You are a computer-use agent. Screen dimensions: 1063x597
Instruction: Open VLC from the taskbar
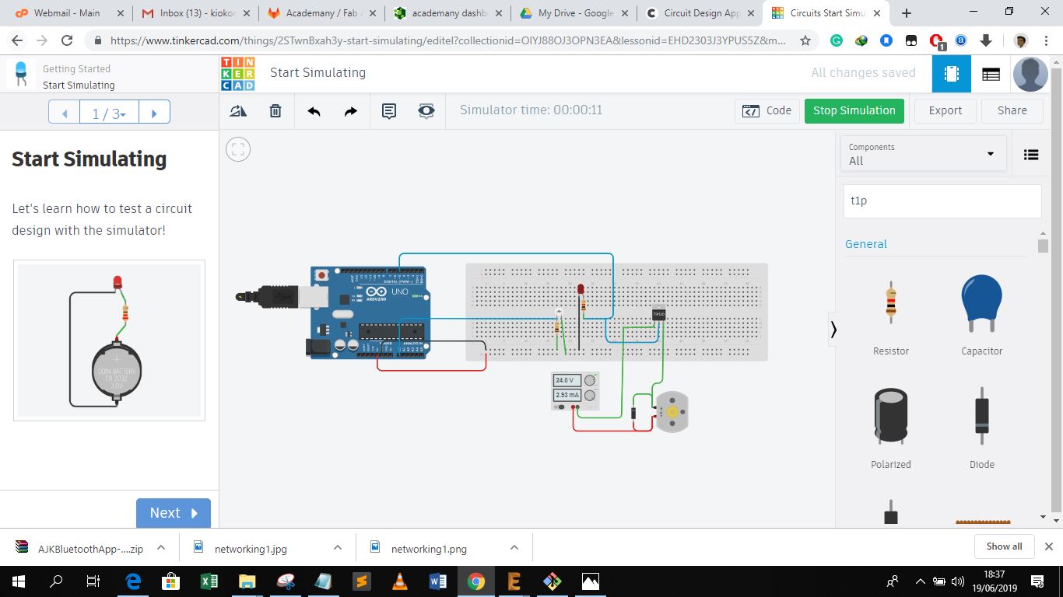pyautogui.click(x=400, y=581)
